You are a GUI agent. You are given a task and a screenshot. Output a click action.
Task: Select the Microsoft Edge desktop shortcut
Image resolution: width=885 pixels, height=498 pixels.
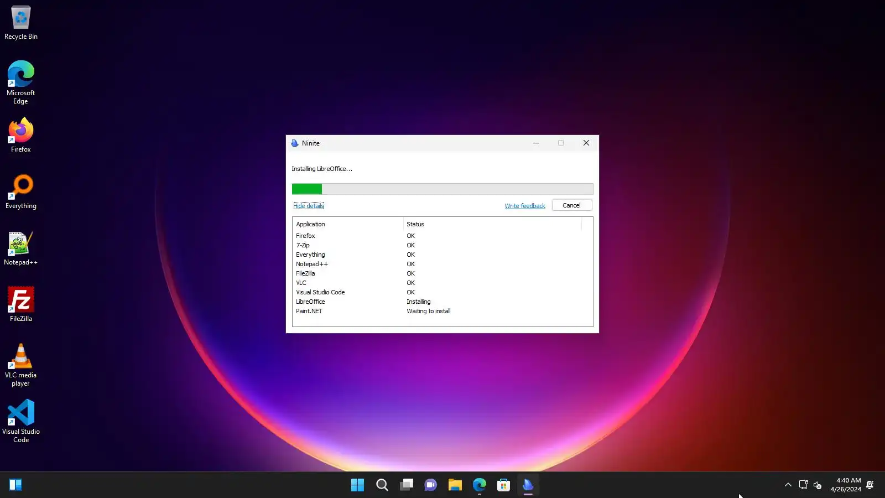click(x=21, y=82)
